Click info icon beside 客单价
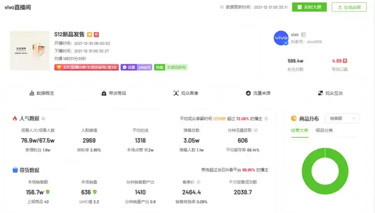Viewport: 375px width, 213px height. 198,182
